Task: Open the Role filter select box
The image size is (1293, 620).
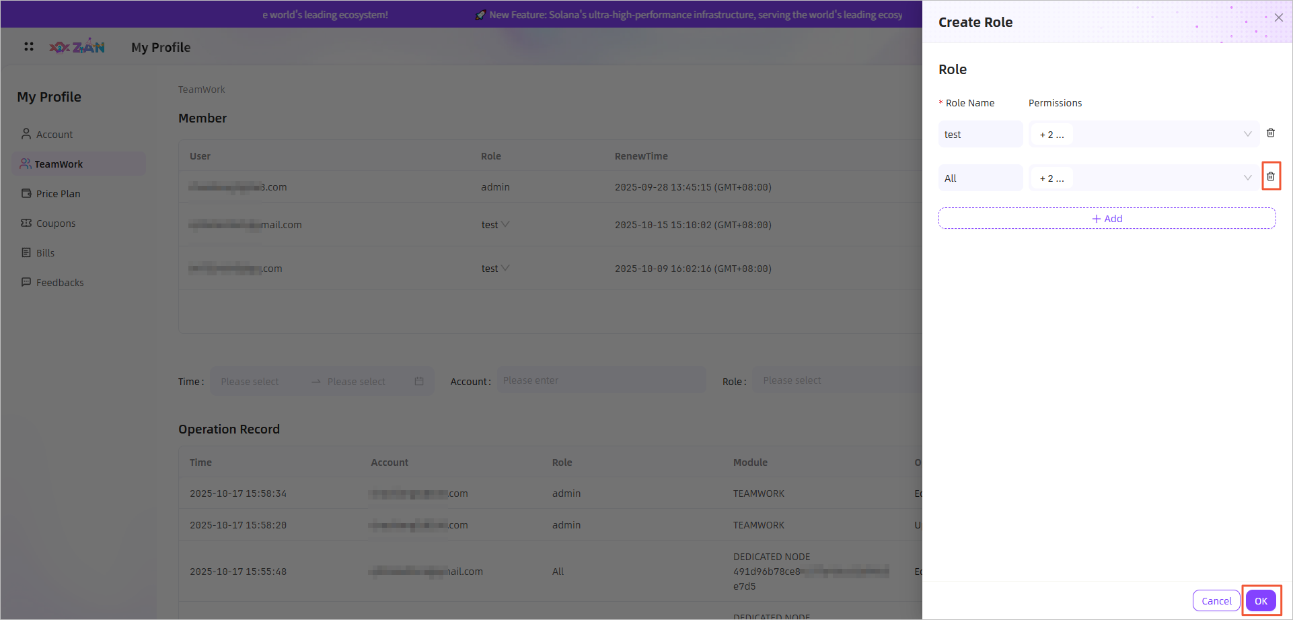Action: [838, 380]
